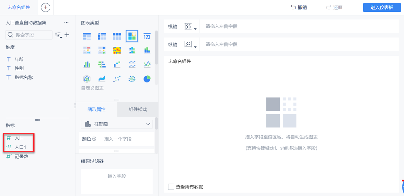Pick the bubble chart icon

[132, 79]
